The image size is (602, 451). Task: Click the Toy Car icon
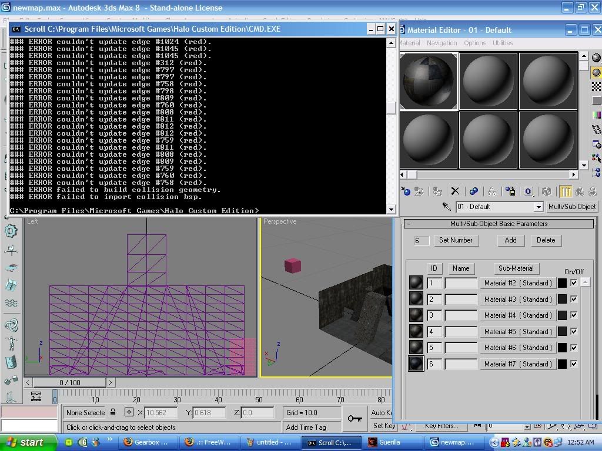pyautogui.click(x=11, y=267)
